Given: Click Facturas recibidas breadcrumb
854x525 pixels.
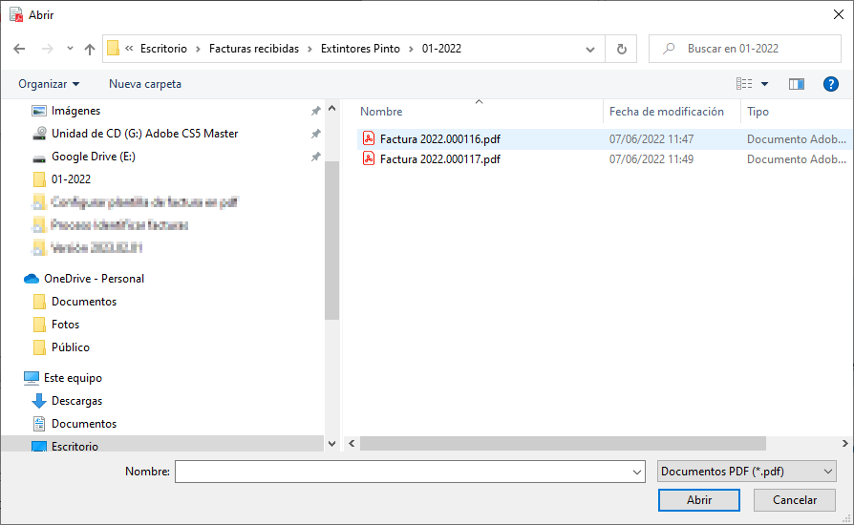Looking at the screenshot, I should [254, 49].
